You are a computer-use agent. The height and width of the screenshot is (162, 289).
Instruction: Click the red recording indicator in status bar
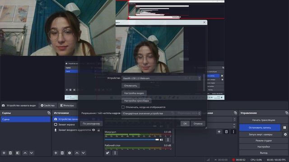point(233,160)
